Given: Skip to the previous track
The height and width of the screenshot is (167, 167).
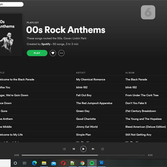Looking at the screenshot, I should (x=74, y=149).
